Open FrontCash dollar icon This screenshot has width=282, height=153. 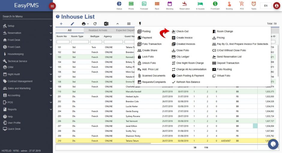[215, 4]
